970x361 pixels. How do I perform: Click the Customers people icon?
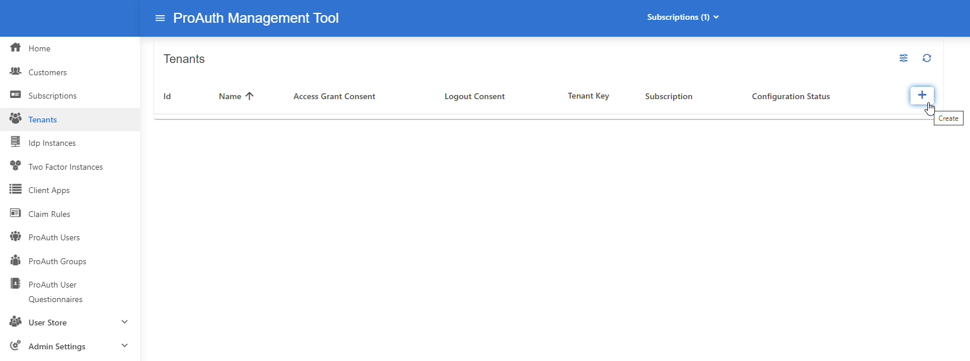coord(16,71)
